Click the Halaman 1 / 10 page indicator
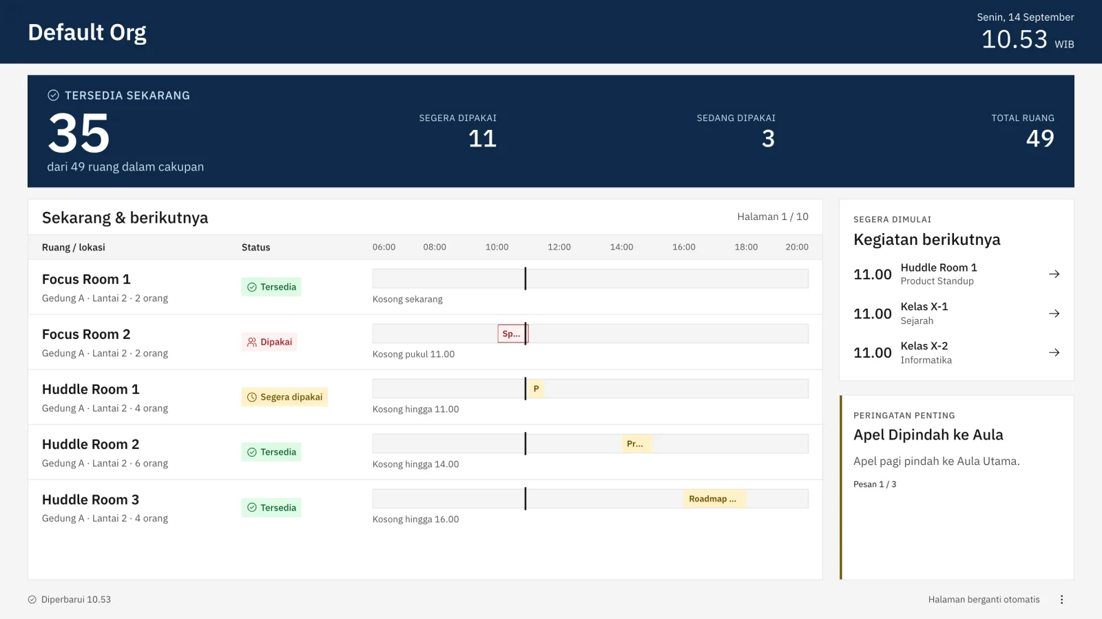This screenshot has width=1102, height=619. point(773,217)
